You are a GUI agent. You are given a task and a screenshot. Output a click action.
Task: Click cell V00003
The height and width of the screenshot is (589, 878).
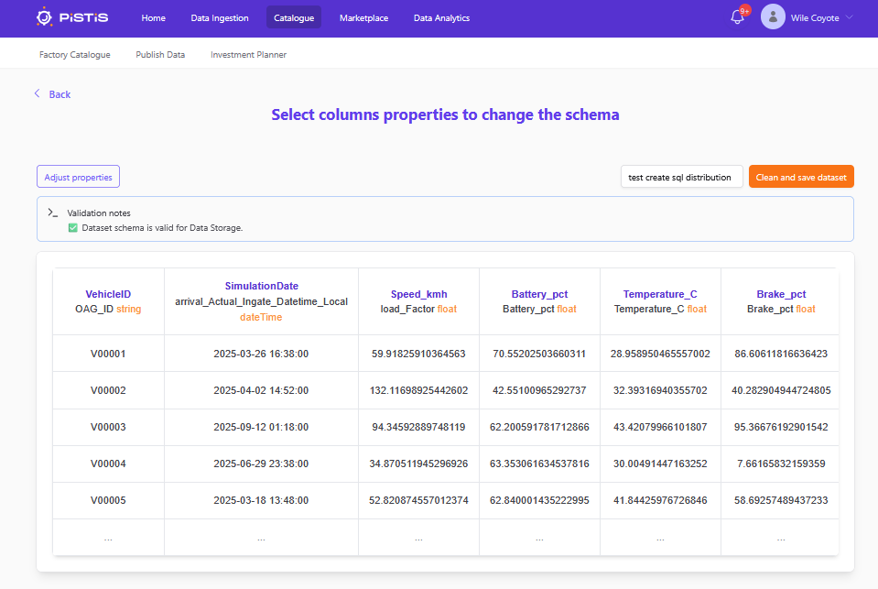108,427
